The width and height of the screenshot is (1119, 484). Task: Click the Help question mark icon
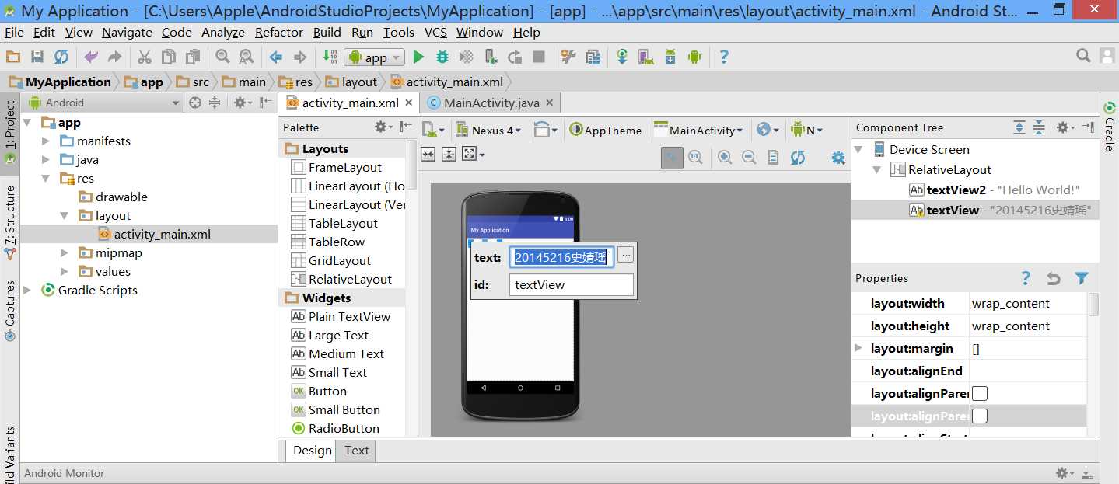point(724,57)
